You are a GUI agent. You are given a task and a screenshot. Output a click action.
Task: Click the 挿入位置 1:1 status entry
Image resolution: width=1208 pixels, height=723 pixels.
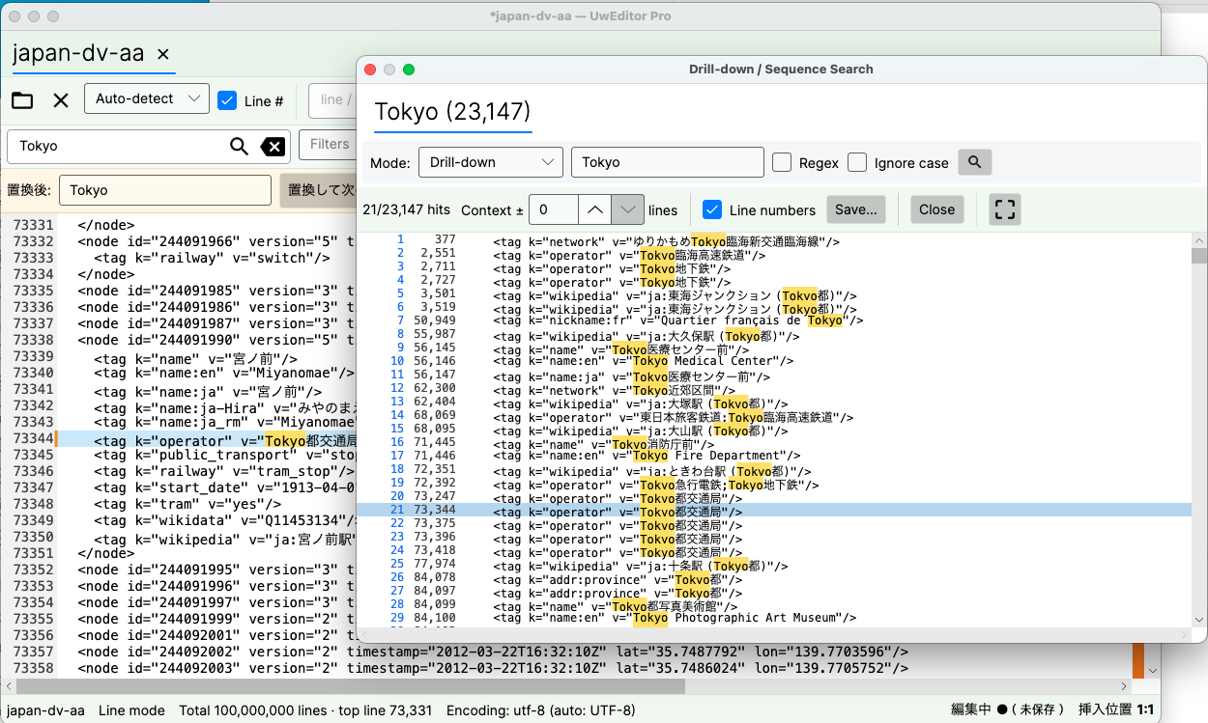coord(1117,710)
